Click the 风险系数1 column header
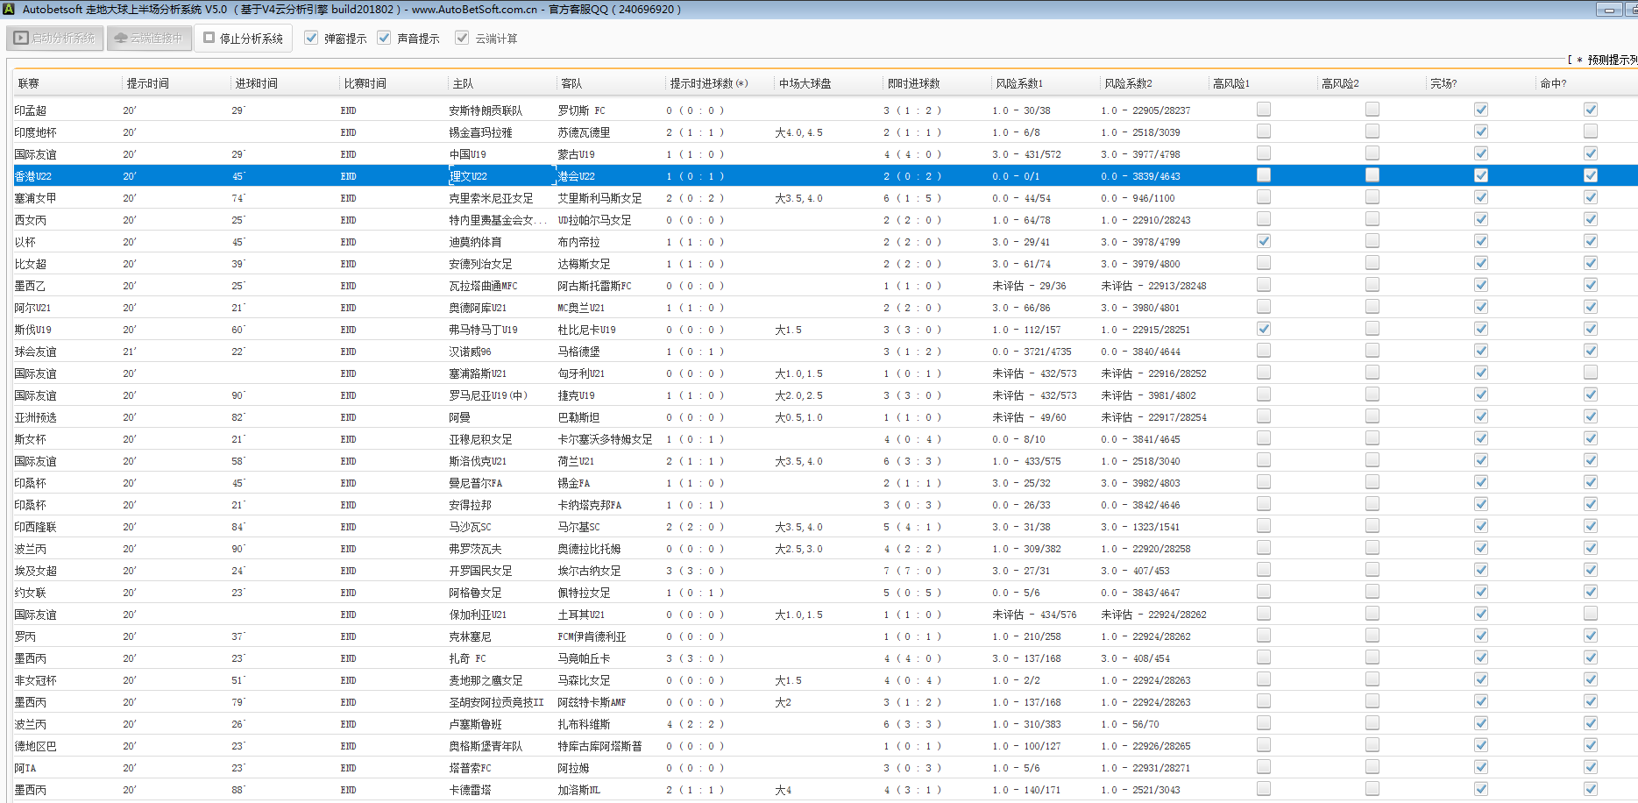 coord(1018,83)
